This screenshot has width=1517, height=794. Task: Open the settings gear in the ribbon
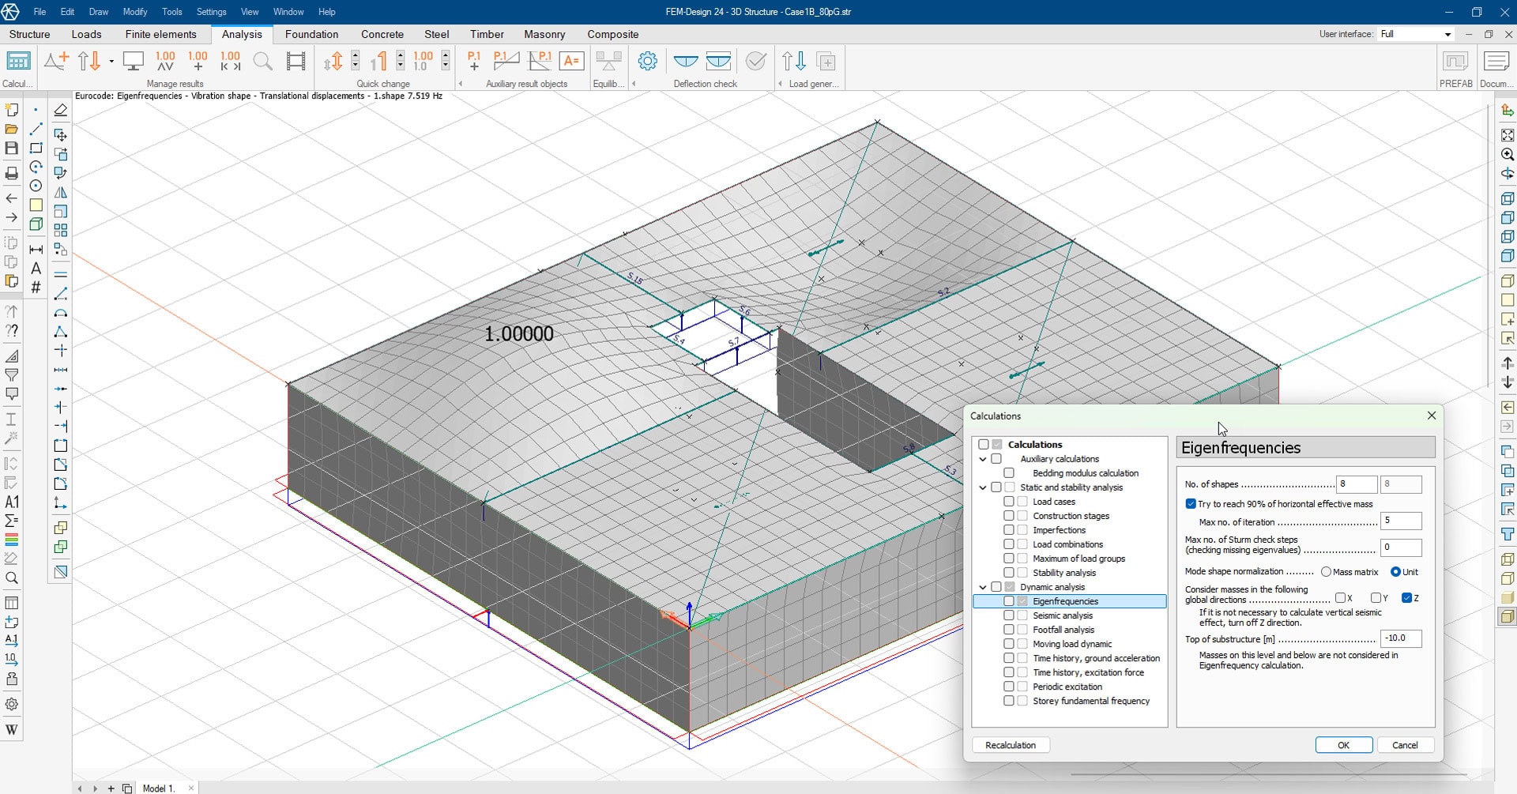(648, 62)
